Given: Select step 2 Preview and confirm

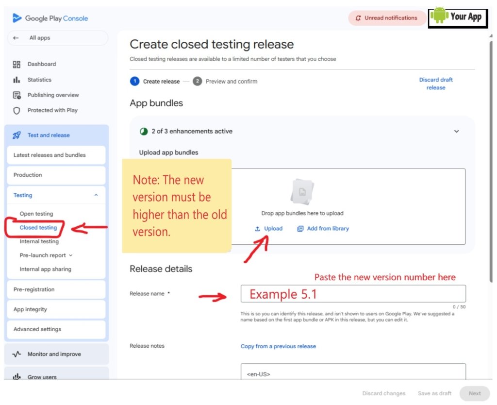Looking at the screenshot, I should point(225,82).
